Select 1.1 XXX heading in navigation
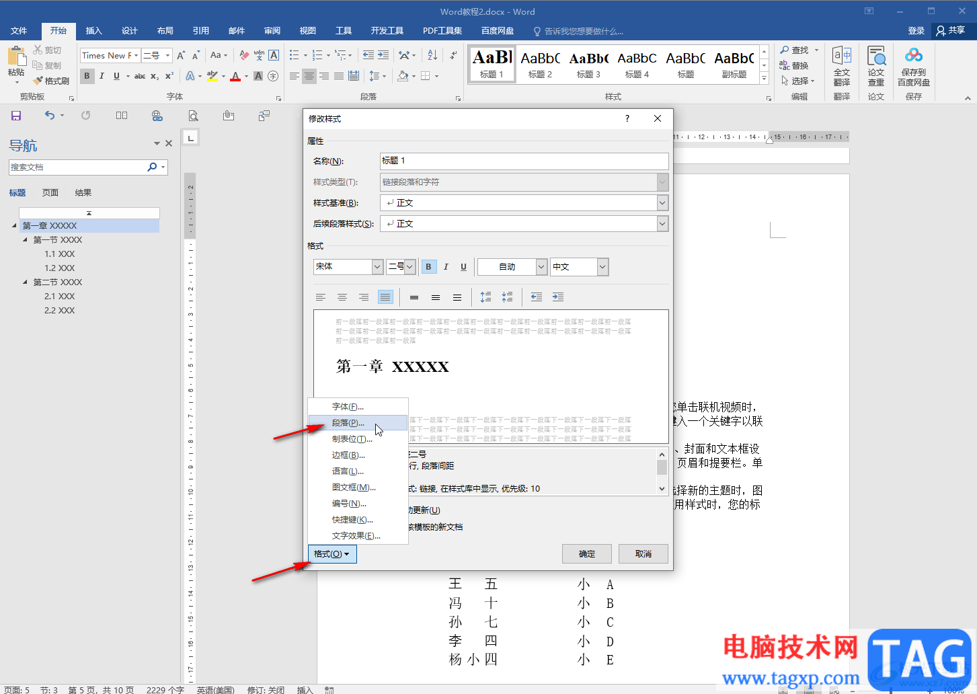The height and width of the screenshot is (694, 977). (59, 254)
